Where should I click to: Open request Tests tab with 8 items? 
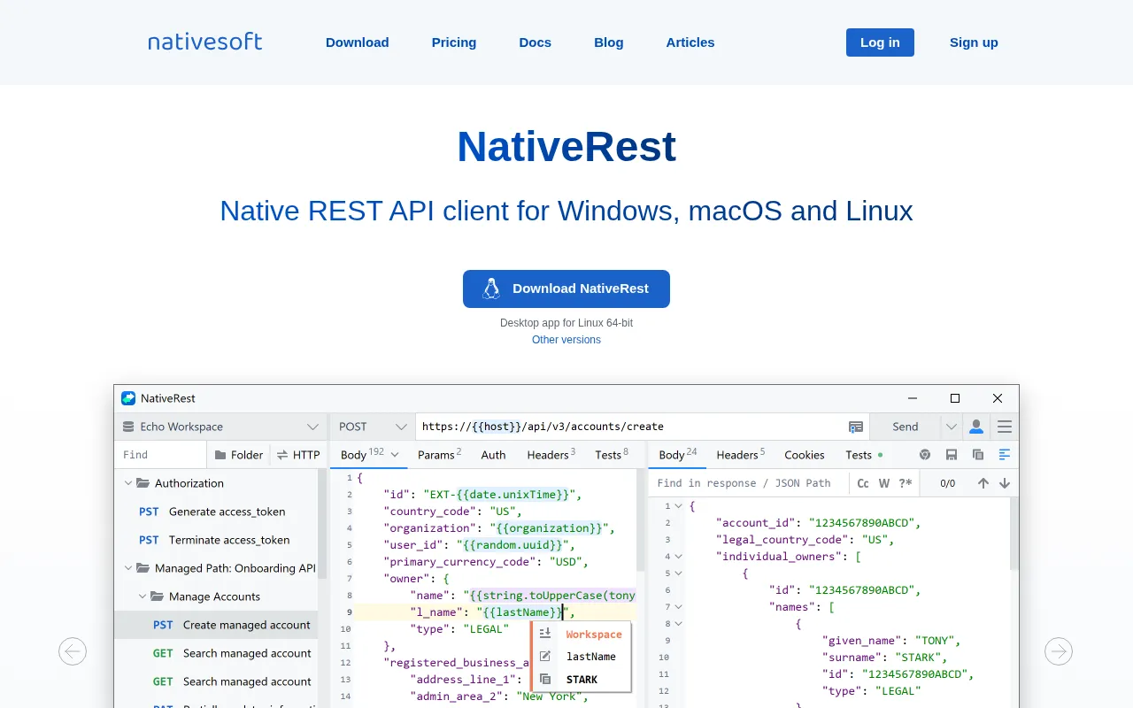pyautogui.click(x=612, y=455)
